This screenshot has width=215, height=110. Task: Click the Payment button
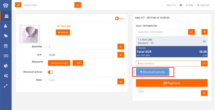pos(172,83)
